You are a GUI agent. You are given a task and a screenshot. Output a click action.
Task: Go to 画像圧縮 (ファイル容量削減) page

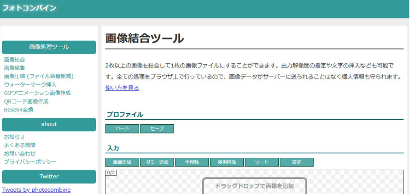pyautogui.click(x=39, y=76)
